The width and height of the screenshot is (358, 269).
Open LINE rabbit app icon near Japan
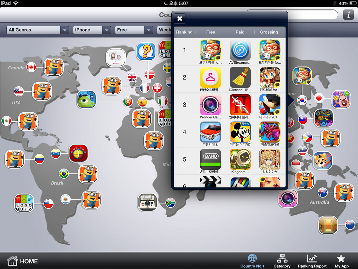(341, 99)
